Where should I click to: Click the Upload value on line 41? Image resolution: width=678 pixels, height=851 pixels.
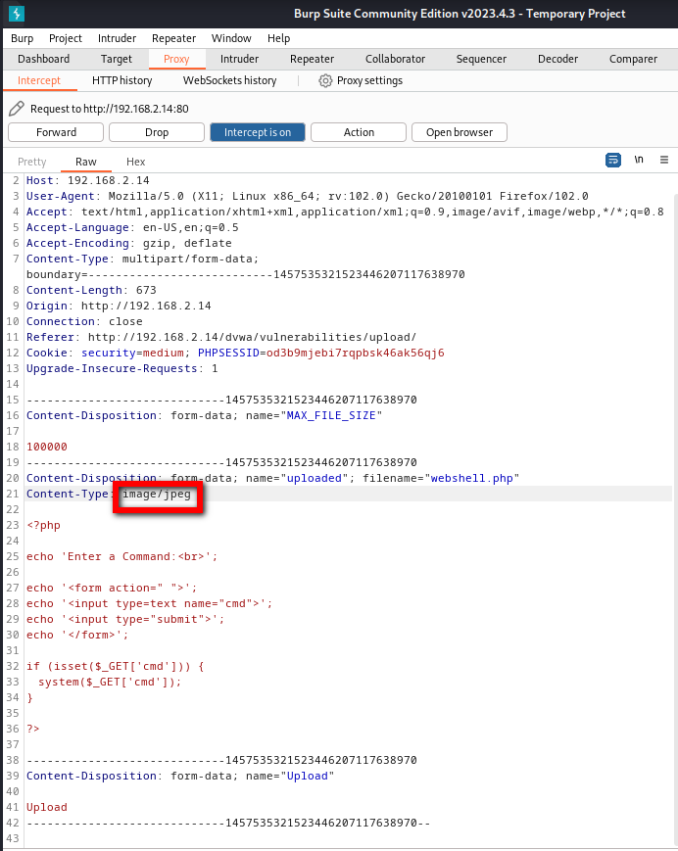pyautogui.click(x=47, y=808)
